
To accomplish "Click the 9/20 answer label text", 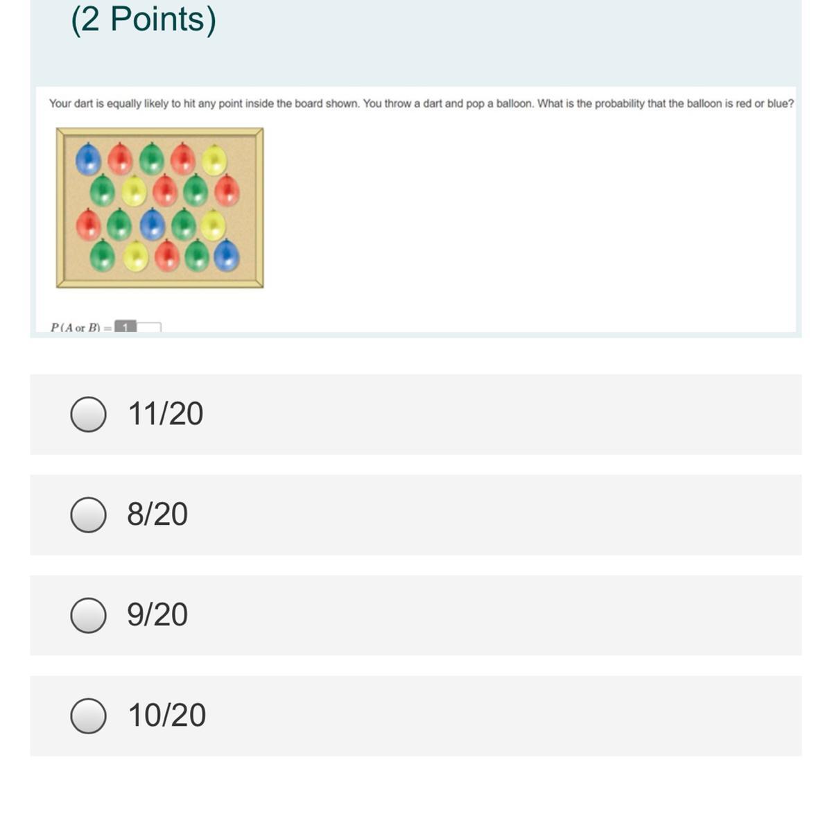I will (x=157, y=615).
